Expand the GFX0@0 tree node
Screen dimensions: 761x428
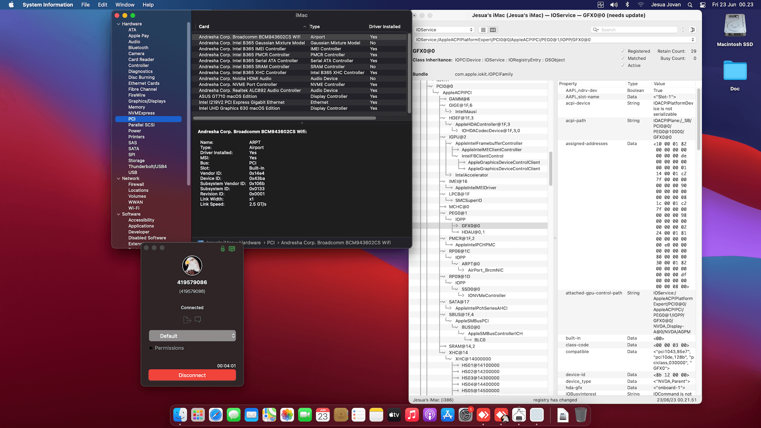456,226
